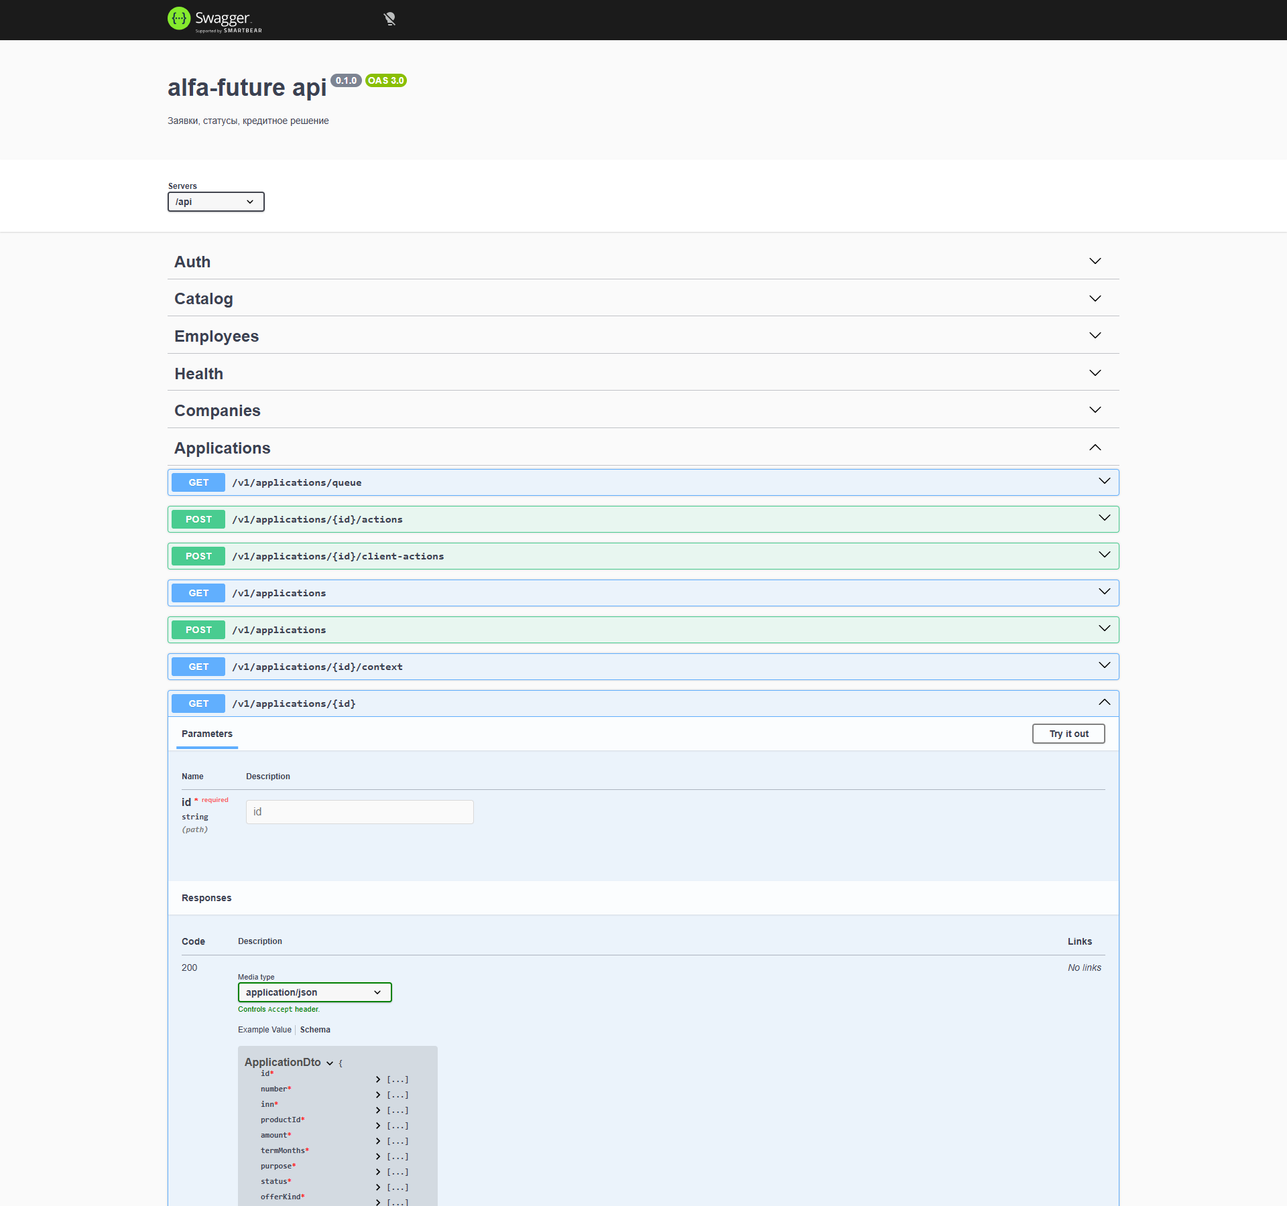Viewport: 1287px width, 1206px height.
Task: Click the Applications section heading
Action: point(223,448)
